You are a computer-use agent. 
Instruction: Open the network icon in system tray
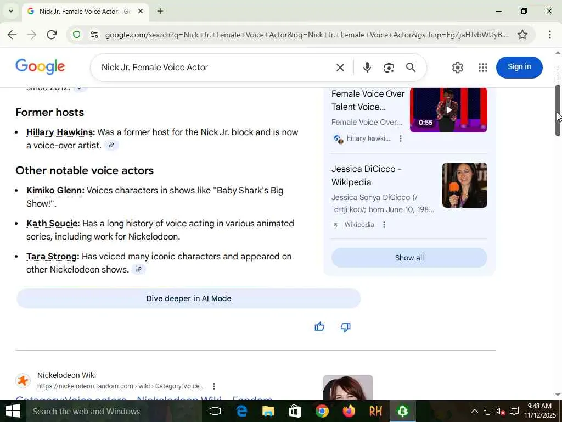pyautogui.click(x=488, y=411)
